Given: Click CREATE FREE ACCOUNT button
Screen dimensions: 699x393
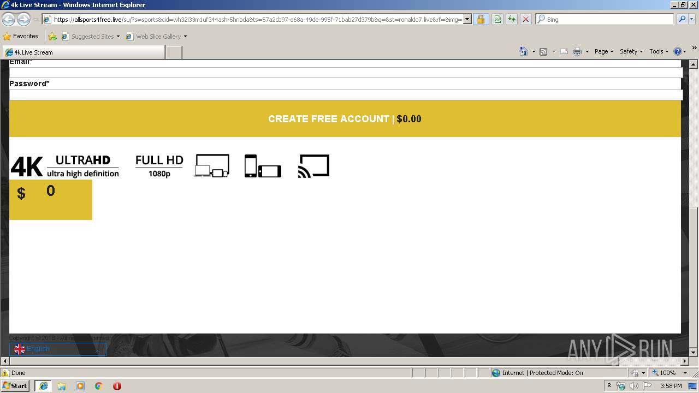Looking at the screenshot, I should click(x=345, y=118).
